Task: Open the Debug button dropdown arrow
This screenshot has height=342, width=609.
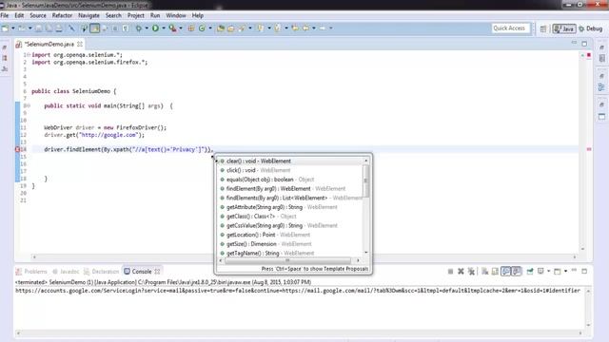Action: coord(147,28)
